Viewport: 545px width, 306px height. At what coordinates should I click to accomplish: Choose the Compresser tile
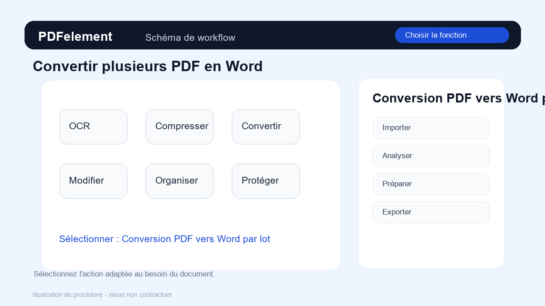(x=179, y=126)
